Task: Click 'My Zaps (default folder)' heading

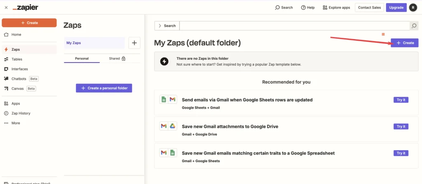Action: coord(197,43)
